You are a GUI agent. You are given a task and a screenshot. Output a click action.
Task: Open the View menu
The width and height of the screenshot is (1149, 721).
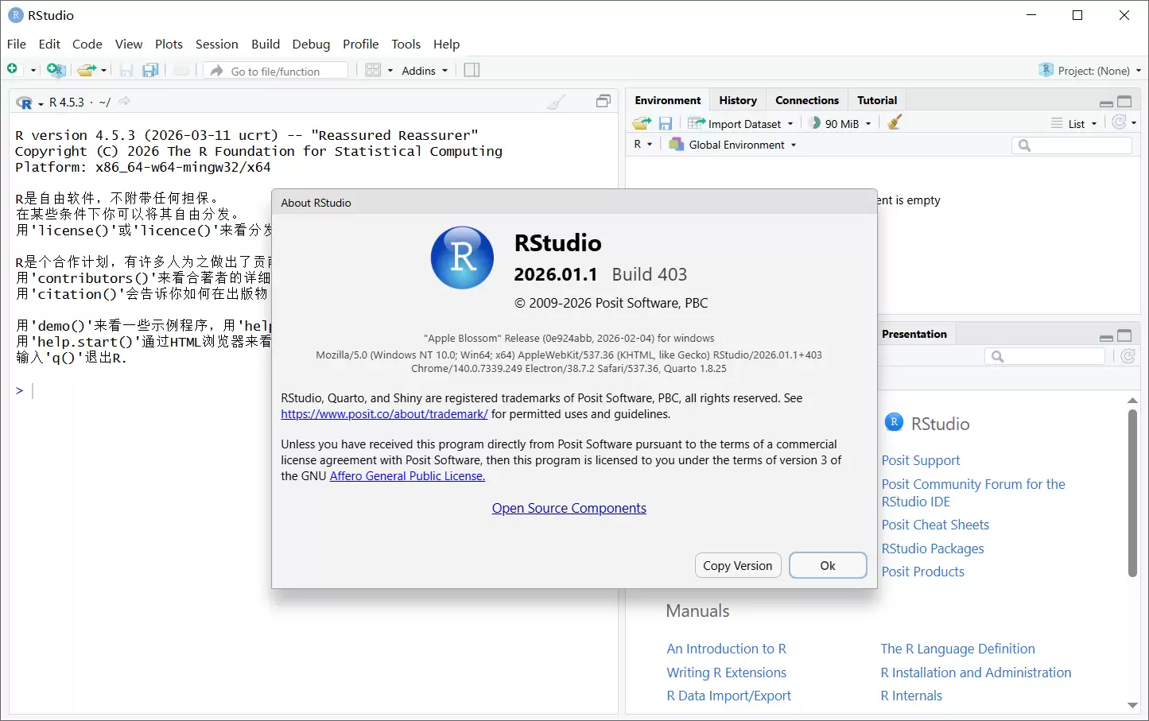[x=129, y=44]
